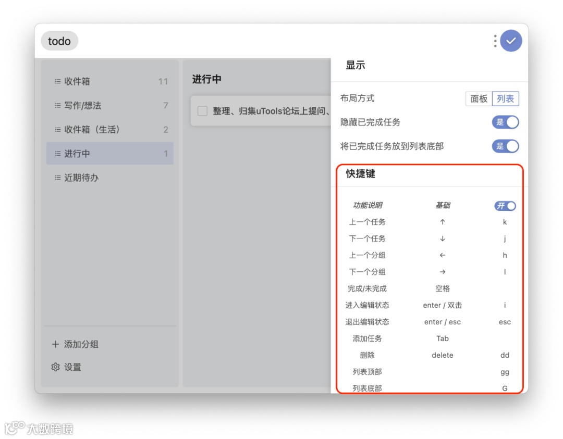Click the list icon beside 收件箱（生活）
Viewport: 563px width, 439px height.
(x=57, y=130)
